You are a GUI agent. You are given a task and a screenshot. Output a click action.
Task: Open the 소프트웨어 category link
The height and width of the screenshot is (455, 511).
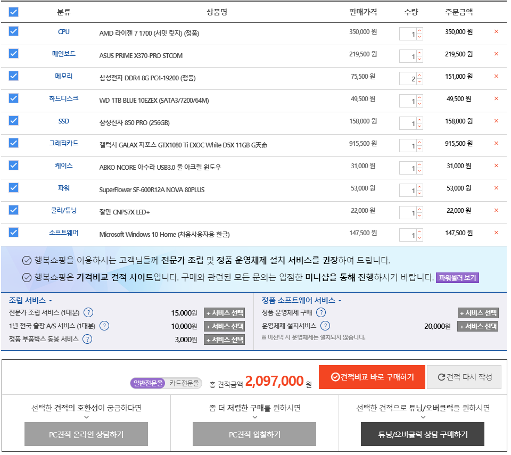pos(64,234)
